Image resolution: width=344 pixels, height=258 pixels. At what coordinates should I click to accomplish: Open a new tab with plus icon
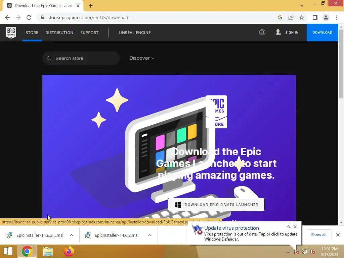pyautogui.click(x=91, y=6)
